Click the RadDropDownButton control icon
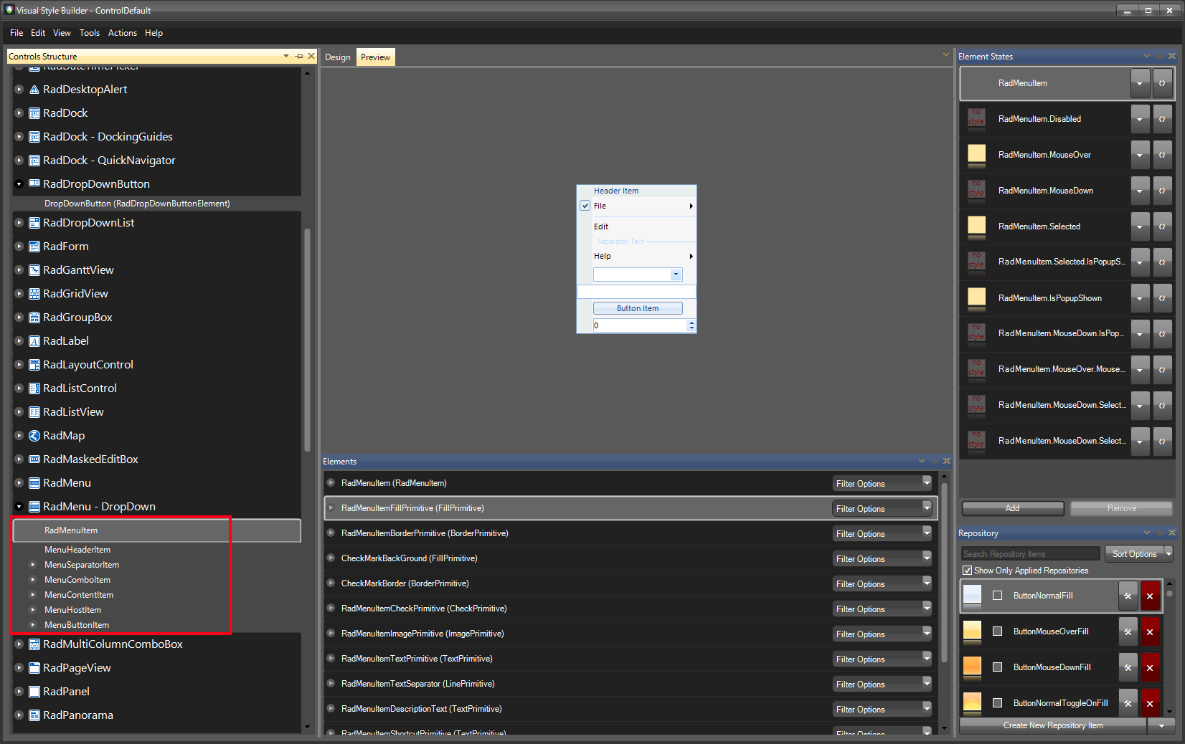 click(34, 184)
